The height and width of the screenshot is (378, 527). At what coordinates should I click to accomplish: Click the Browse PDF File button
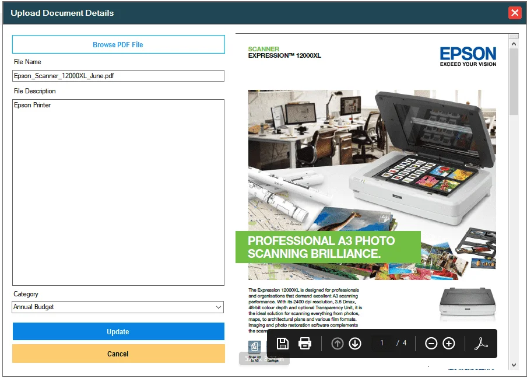point(118,44)
